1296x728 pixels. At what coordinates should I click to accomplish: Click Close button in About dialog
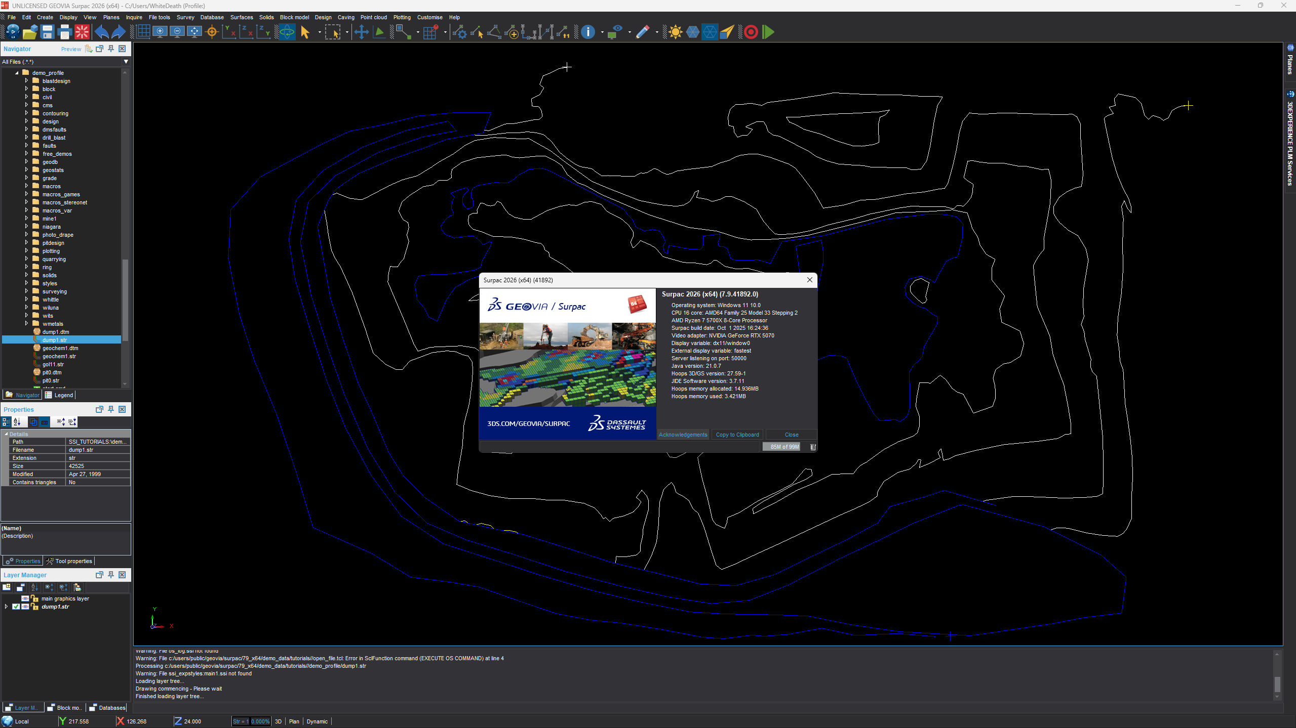[x=792, y=435]
